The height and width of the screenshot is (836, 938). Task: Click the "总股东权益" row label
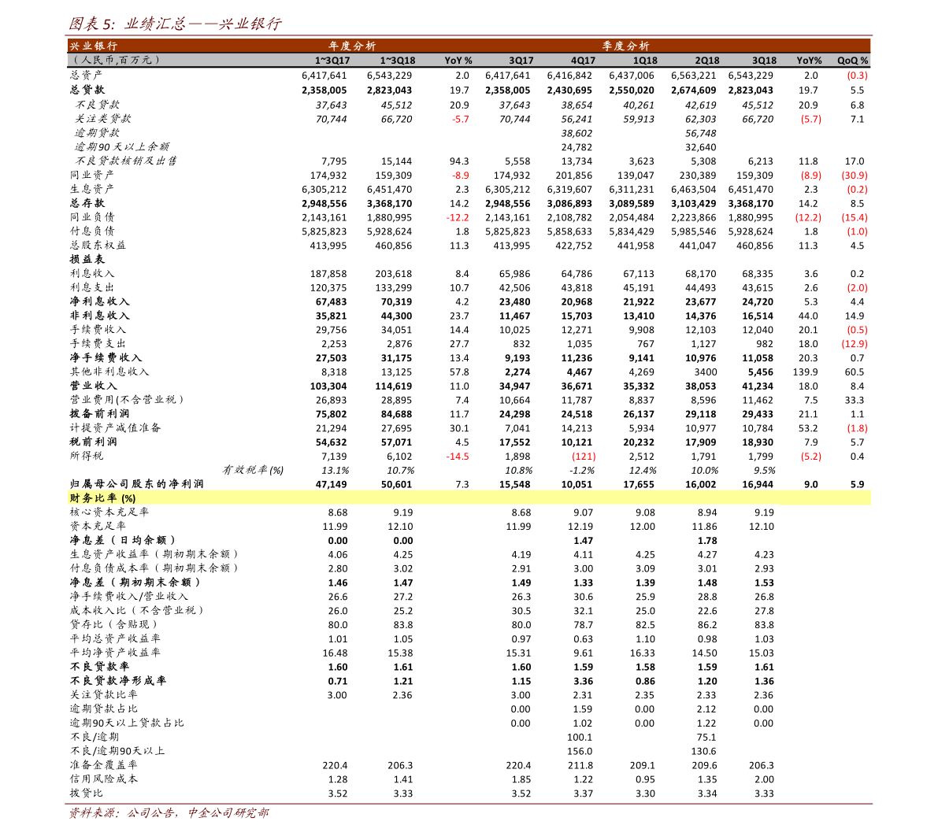click(98, 245)
